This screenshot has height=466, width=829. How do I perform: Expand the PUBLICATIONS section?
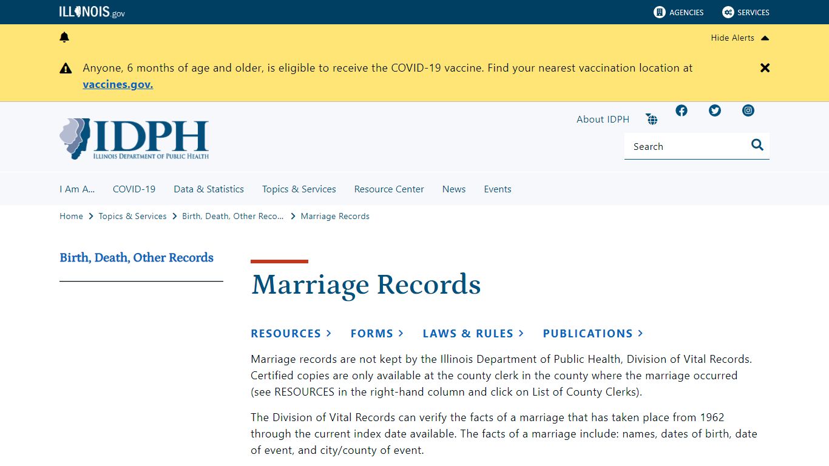[x=593, y=333]
